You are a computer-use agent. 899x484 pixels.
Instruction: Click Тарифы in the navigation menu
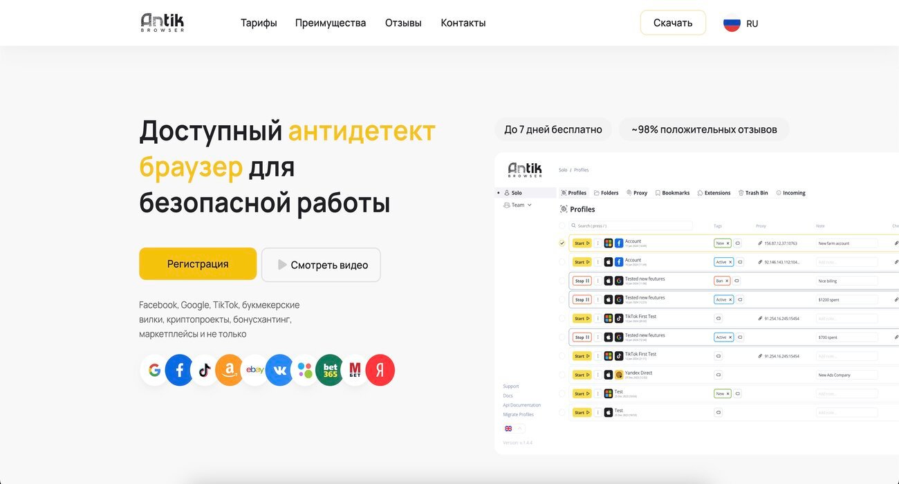[259, 23]
